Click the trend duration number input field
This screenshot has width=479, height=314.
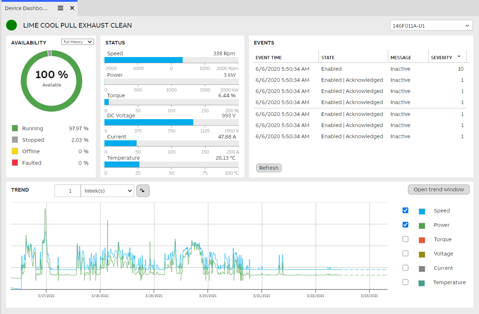click(x=67, y=191)
